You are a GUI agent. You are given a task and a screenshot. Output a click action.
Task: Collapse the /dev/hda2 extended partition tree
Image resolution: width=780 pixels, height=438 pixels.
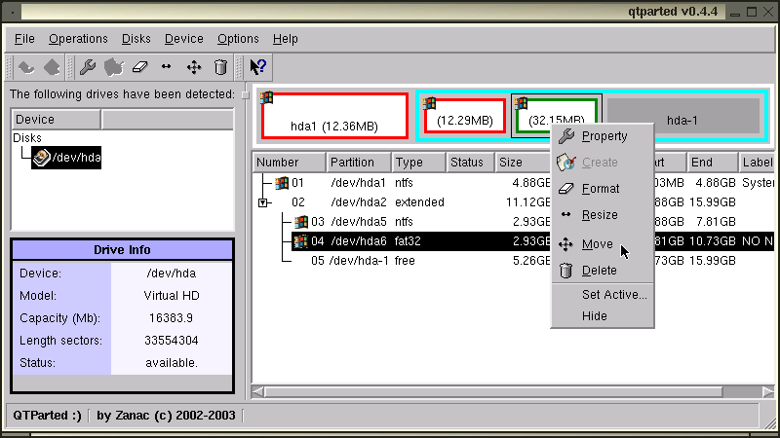tap(262, 202)
